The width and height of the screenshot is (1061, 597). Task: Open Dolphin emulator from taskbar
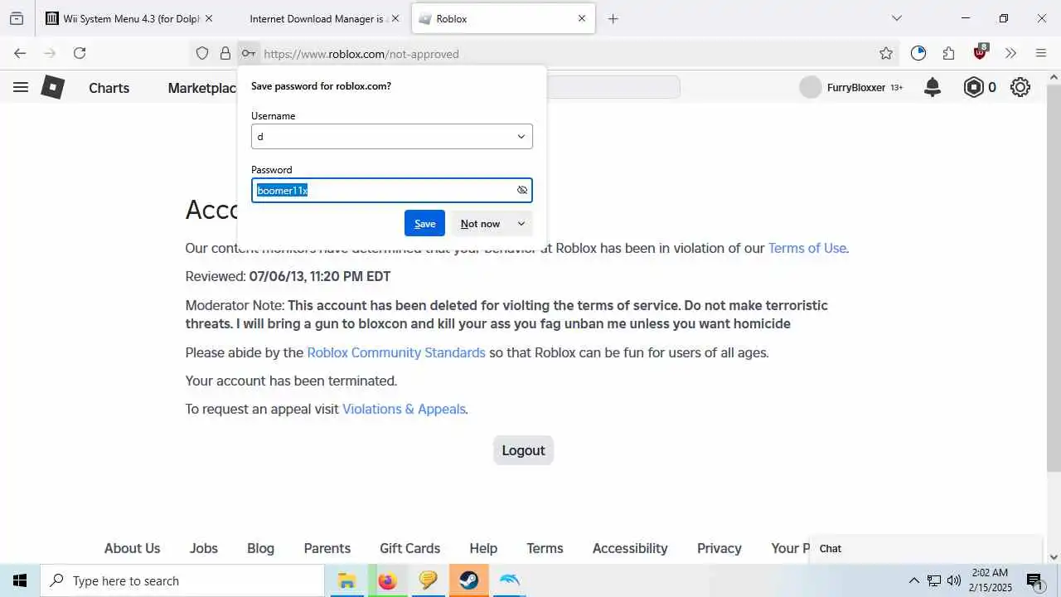510,580
